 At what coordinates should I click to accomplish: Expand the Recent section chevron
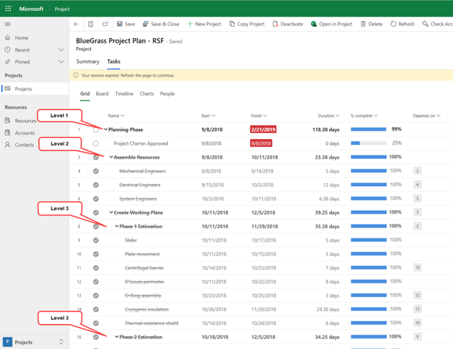coord(61,49)
